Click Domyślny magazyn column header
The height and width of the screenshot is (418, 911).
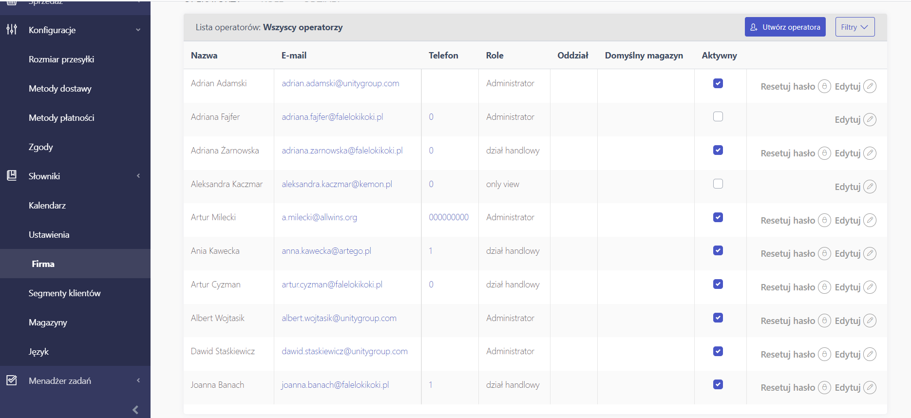(x=644, y=56)
